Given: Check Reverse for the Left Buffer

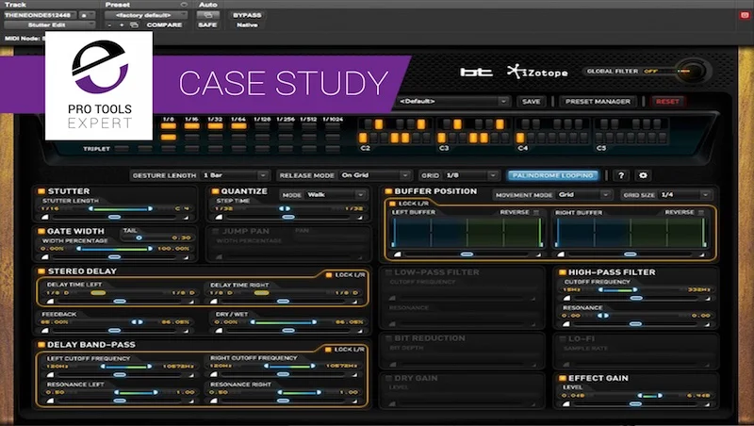Looking at the screenshot, I should (536, 212).
